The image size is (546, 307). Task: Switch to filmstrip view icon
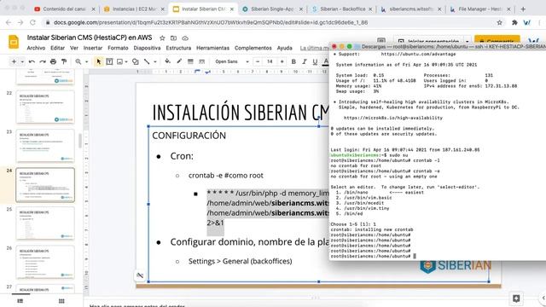pos(20,301)
